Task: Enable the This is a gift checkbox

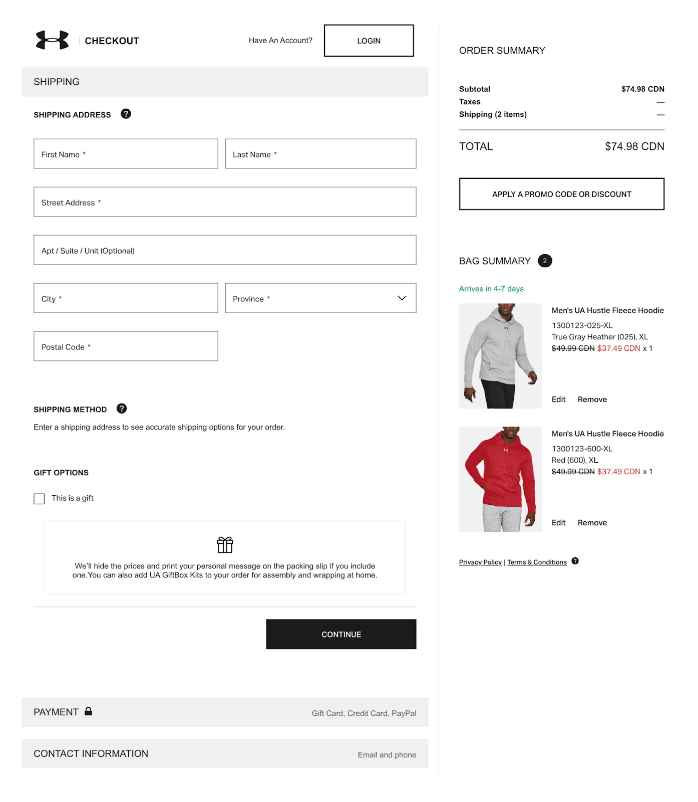Action: coord(39,498)
